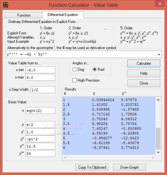This screenshot has height=175, width=167.
Task: Click the Basic Value y field containing e/2
Action: [40, 125]
